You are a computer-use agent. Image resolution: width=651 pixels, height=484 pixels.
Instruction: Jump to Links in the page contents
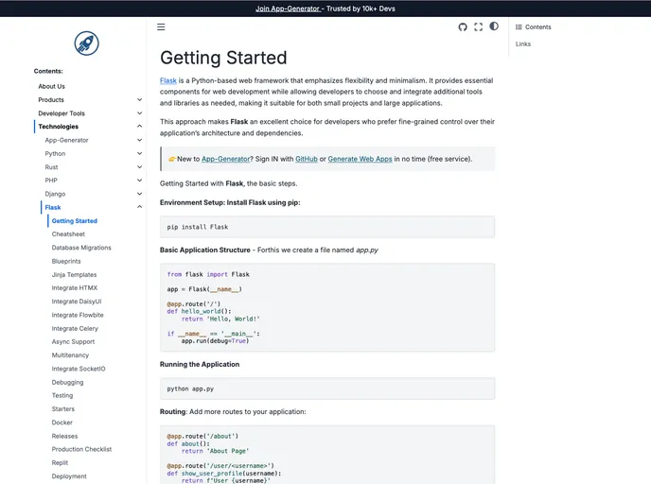point(523,44)
